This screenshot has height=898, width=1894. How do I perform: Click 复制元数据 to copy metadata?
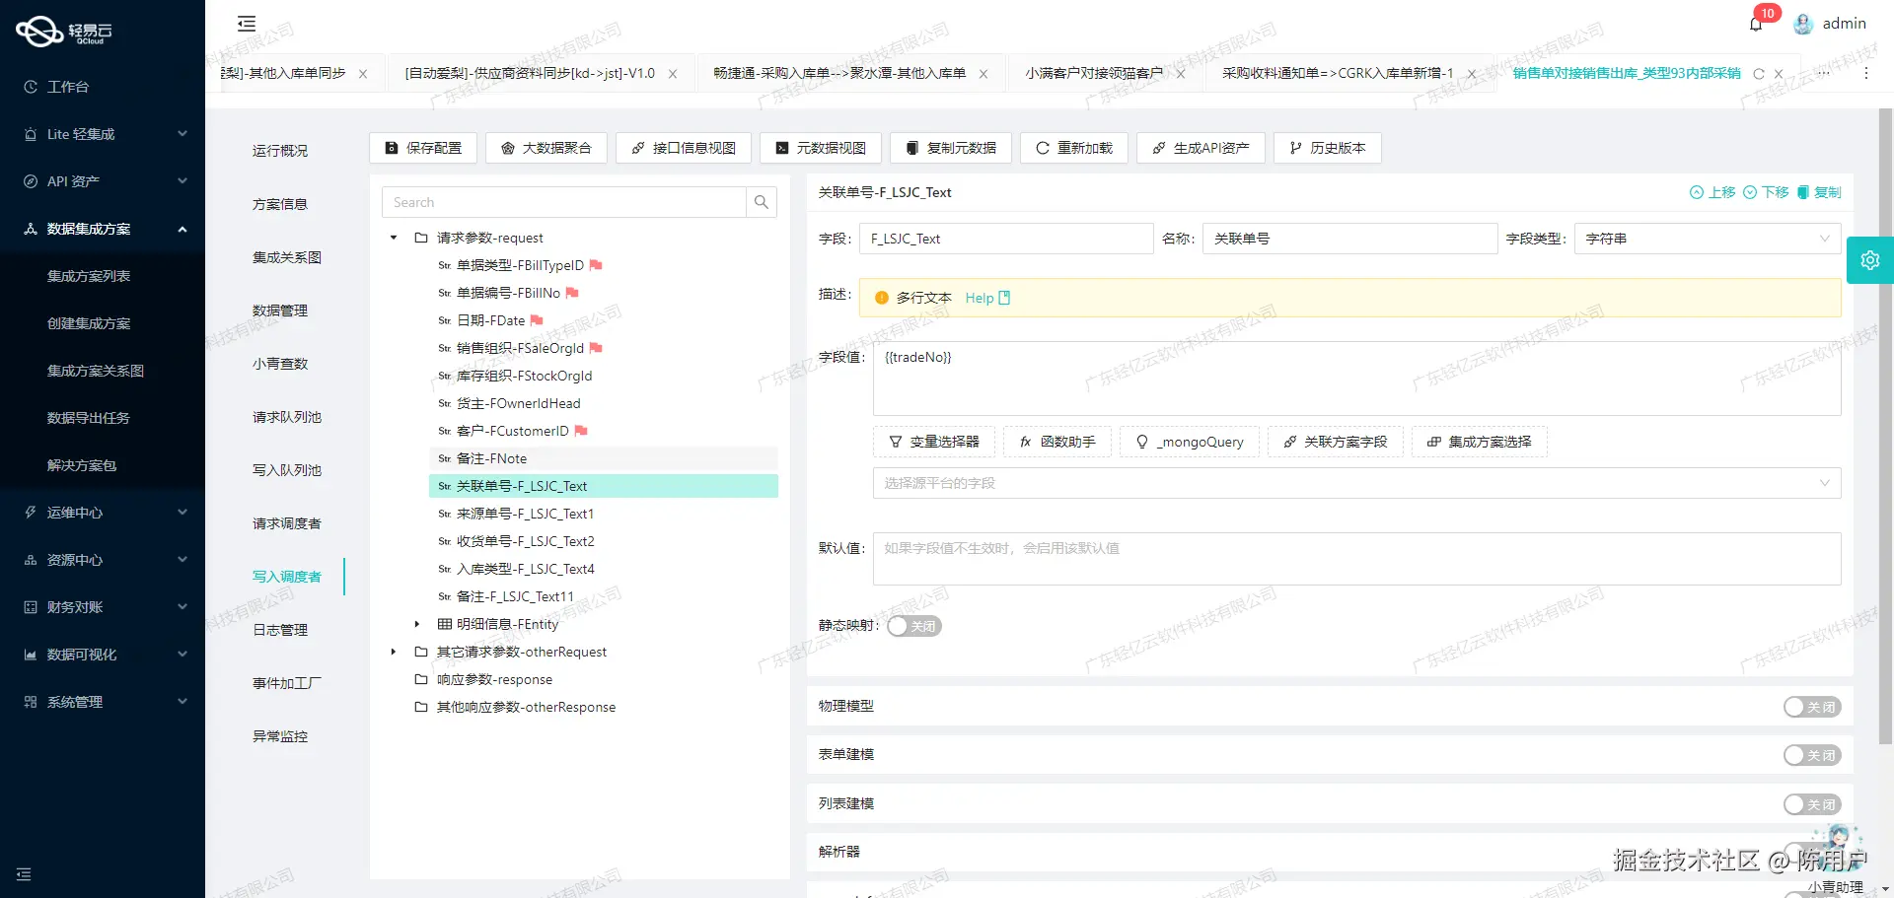tap(950, 148)
